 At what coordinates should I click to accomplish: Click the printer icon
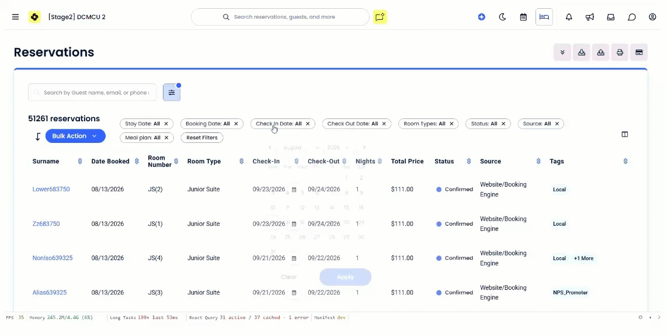pos(620,52)
